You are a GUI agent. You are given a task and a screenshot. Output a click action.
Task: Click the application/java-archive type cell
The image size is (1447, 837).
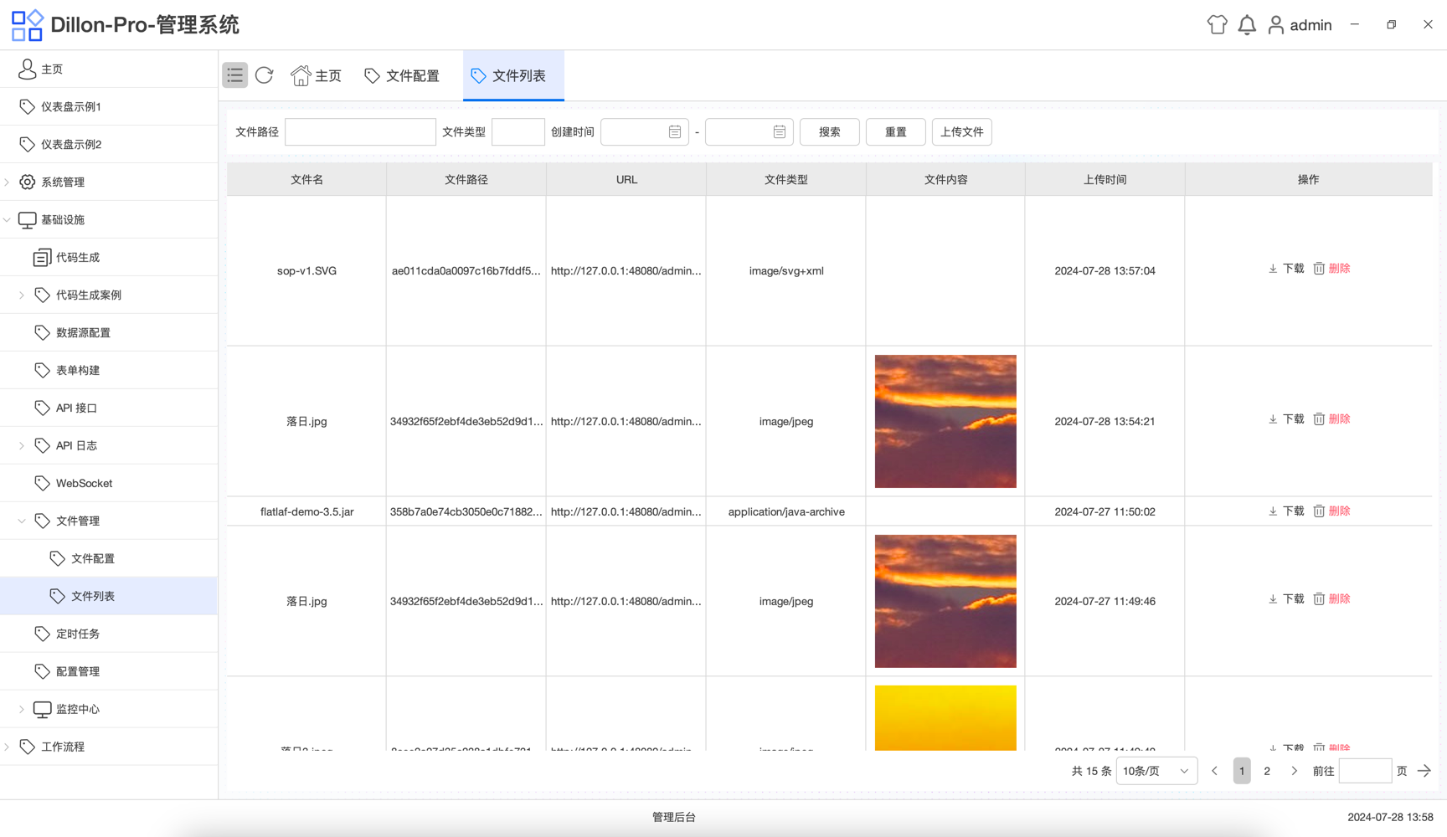click(786, 511)
